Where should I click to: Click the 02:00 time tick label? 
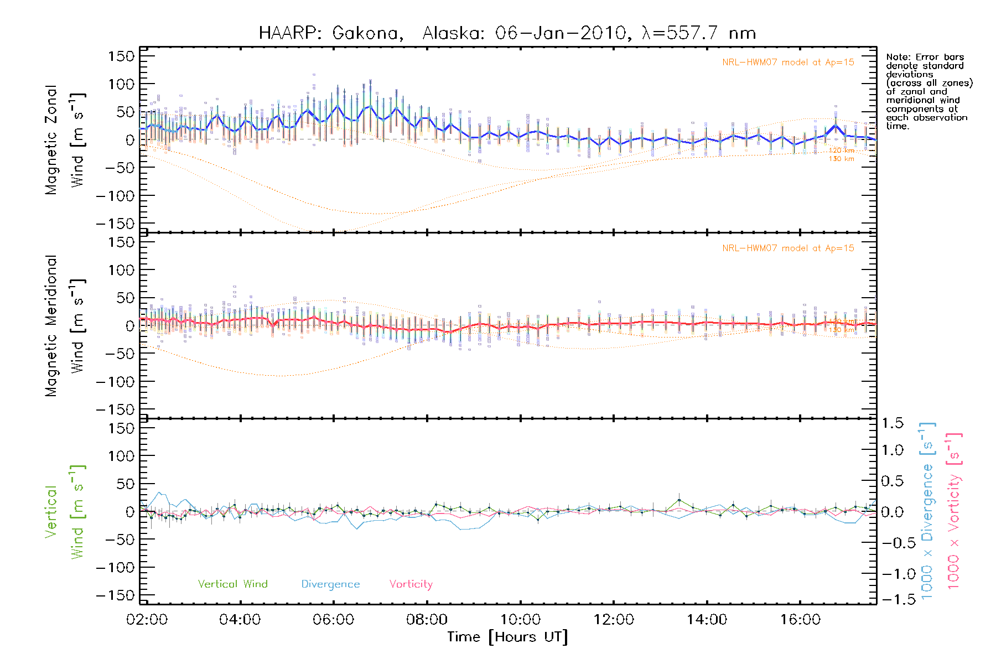pyautogui.click(x=147, y=619)
